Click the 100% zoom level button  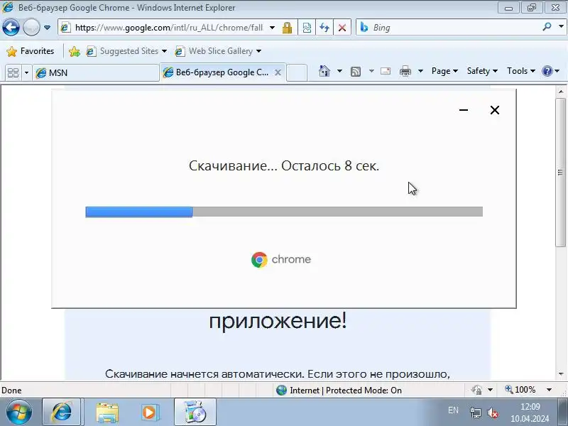point(520,390)
